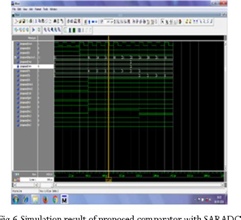Screen dimensions: 241x220
Task: Open Firefox from the taskbar
Action: (45, 200)
